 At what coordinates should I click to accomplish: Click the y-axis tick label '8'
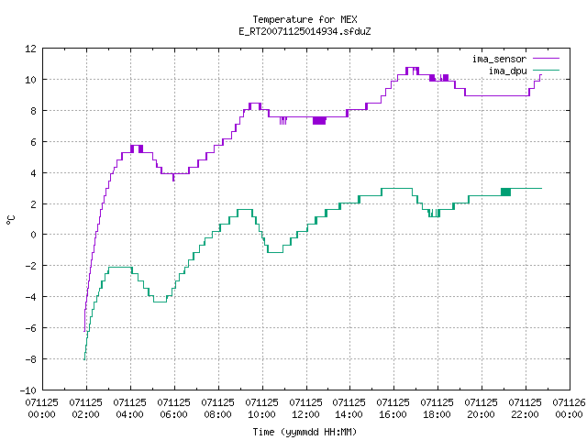[x=34, y=111]
